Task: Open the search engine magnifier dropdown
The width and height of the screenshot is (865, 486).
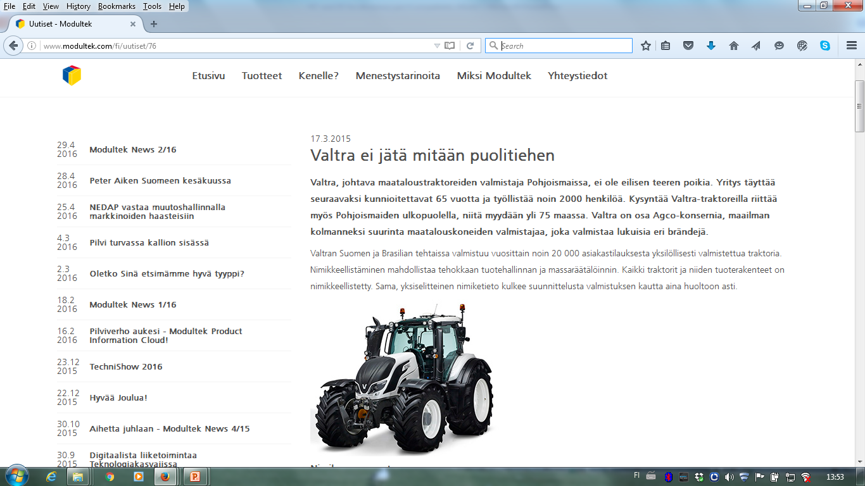Action: click(x=494, y=46)
